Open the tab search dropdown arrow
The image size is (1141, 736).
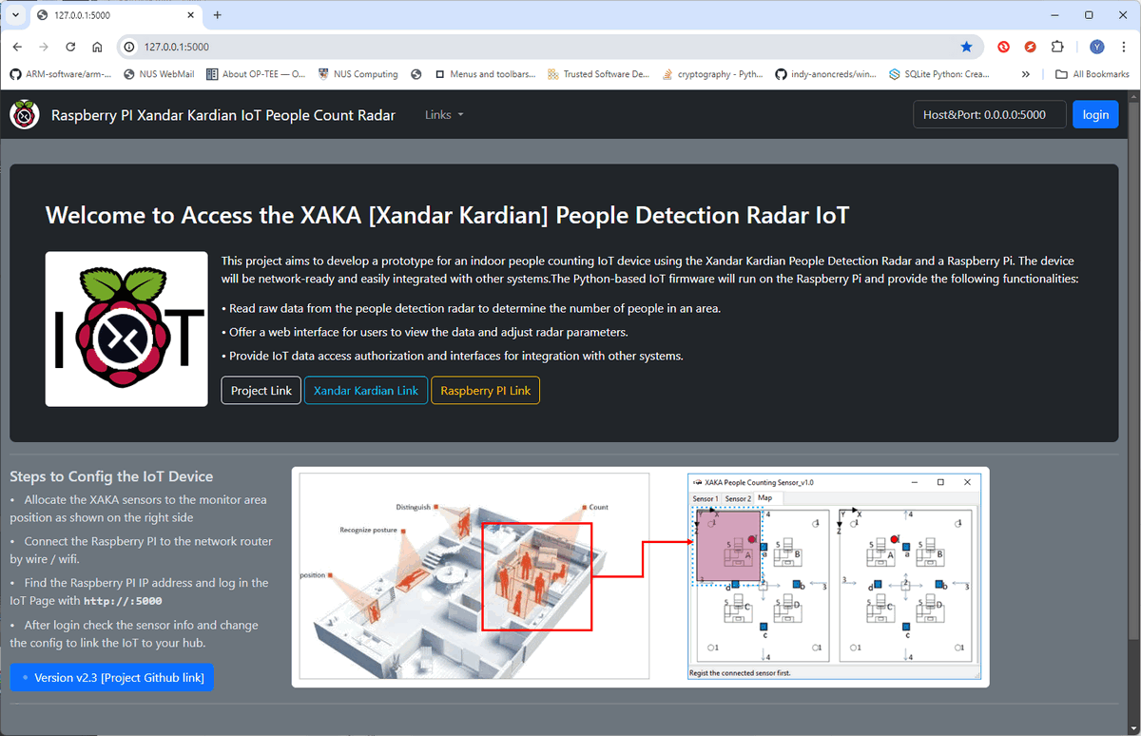pos(15,15)
